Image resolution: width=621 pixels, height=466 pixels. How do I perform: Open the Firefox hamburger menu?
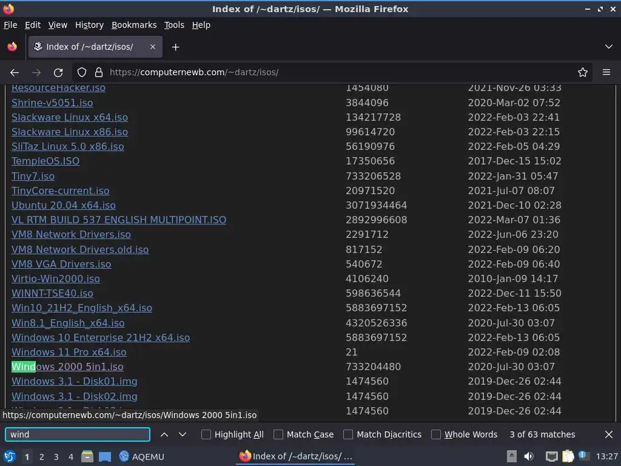click(606, 72)
